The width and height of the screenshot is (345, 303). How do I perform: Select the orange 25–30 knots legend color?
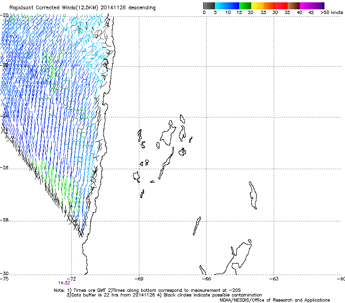pos(269,6)
